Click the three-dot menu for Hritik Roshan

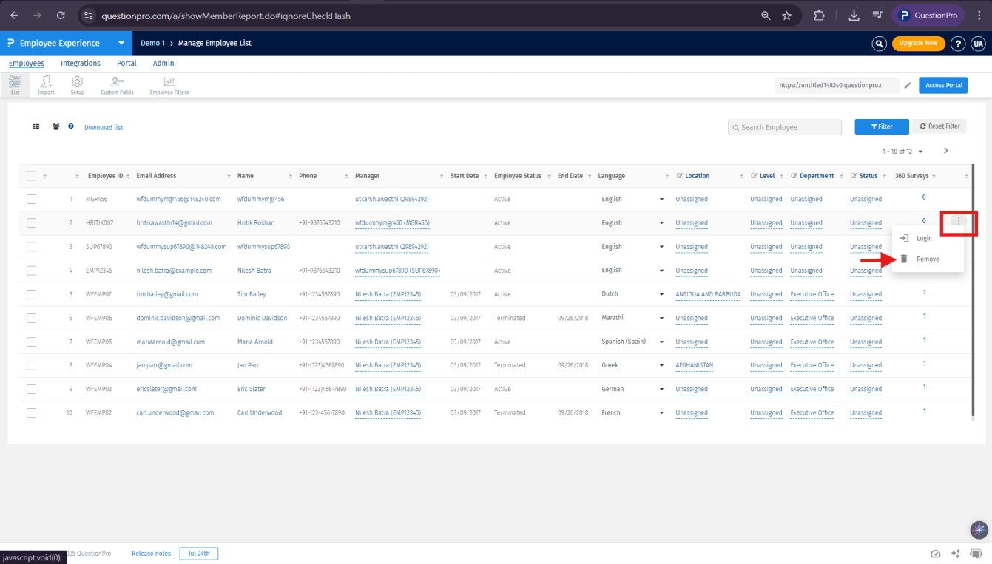pos(959,221)
